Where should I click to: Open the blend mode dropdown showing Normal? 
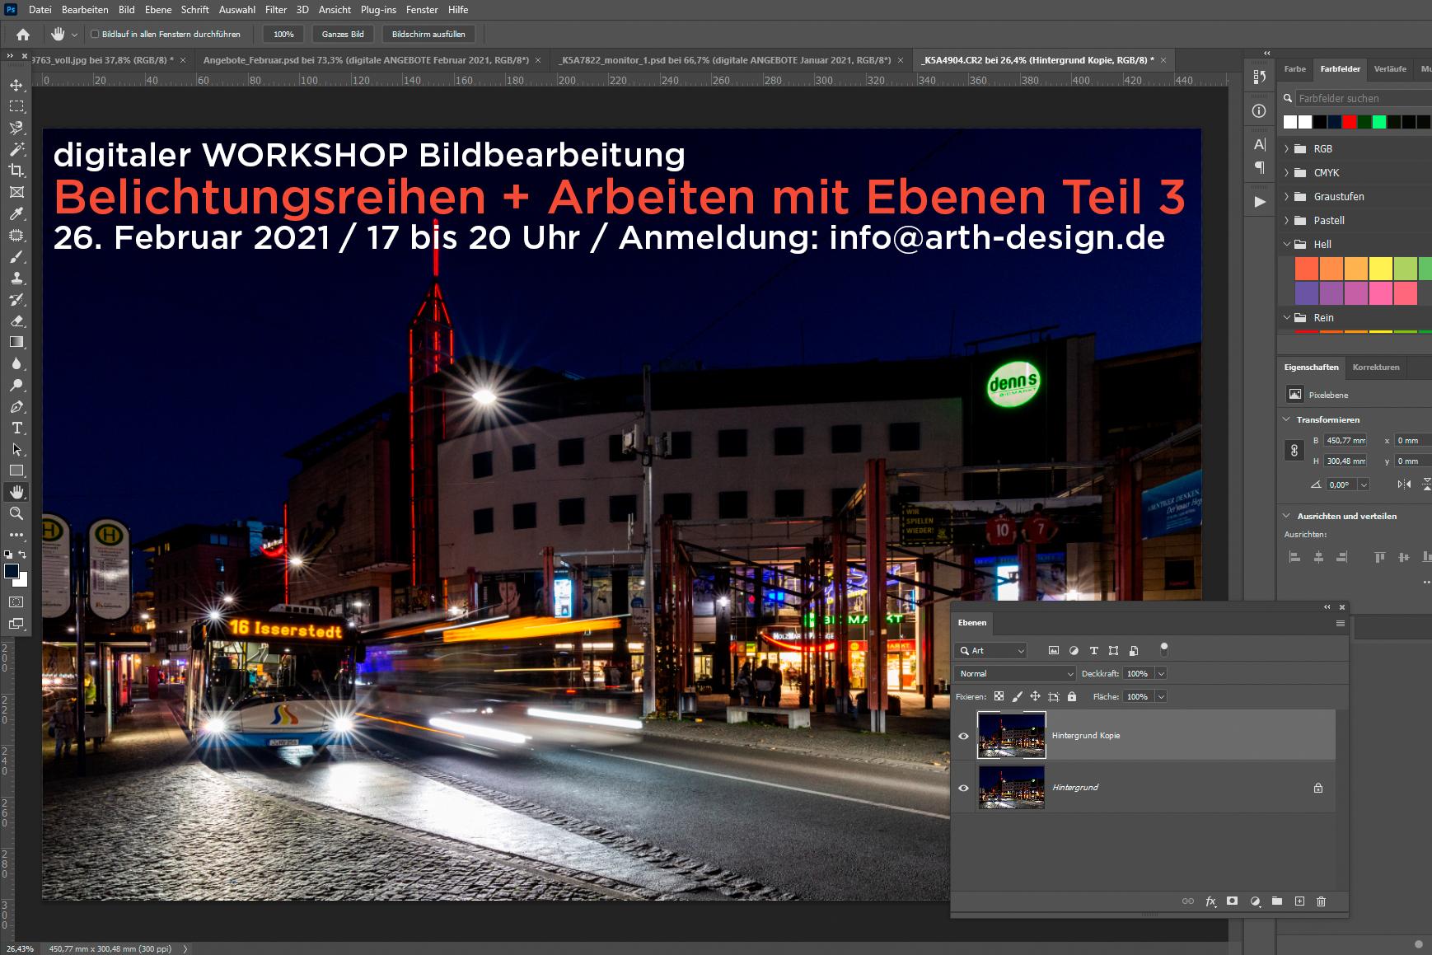pos(1017,674)
